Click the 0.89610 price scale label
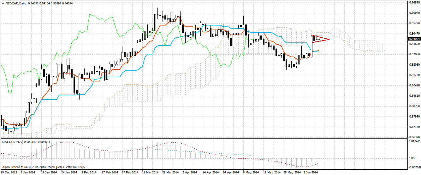The height and width of the screenshot is (175, 421). tap(414, 96)
